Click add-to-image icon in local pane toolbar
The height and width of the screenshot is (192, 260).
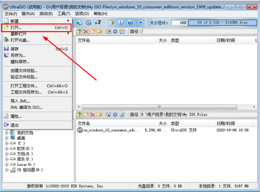point(109,114)
